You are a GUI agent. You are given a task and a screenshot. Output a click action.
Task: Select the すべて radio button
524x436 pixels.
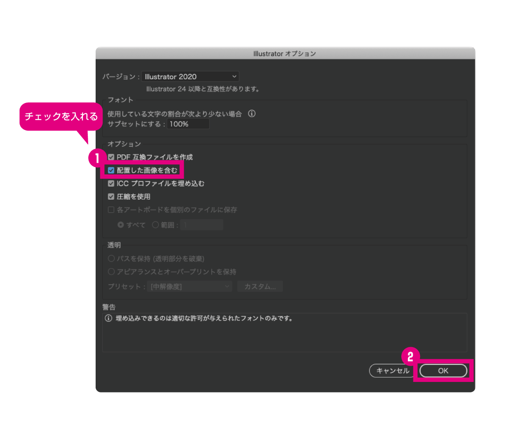121,225
